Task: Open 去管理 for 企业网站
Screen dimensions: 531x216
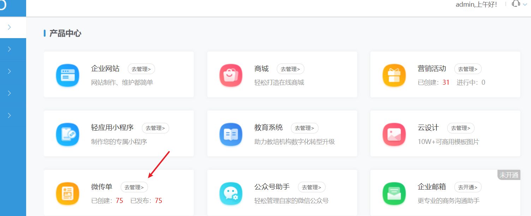Action: [141, 69]
